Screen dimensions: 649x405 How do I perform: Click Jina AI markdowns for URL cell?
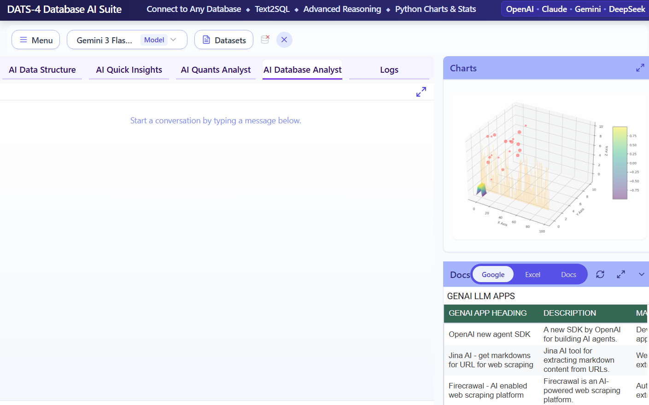click(x=491, y=360)
